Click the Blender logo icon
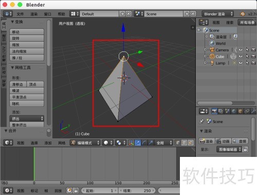 (243, 14)
